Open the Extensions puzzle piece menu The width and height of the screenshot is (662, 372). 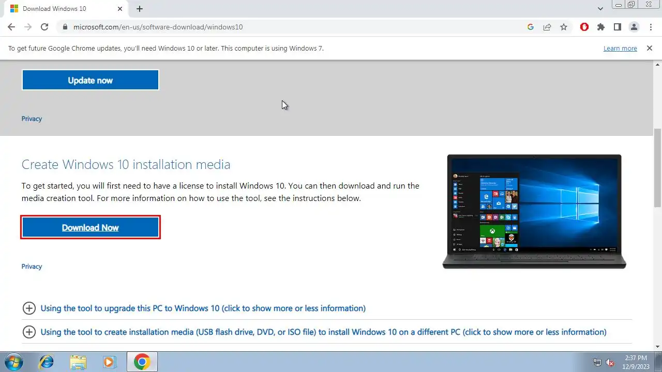[601, 27]
